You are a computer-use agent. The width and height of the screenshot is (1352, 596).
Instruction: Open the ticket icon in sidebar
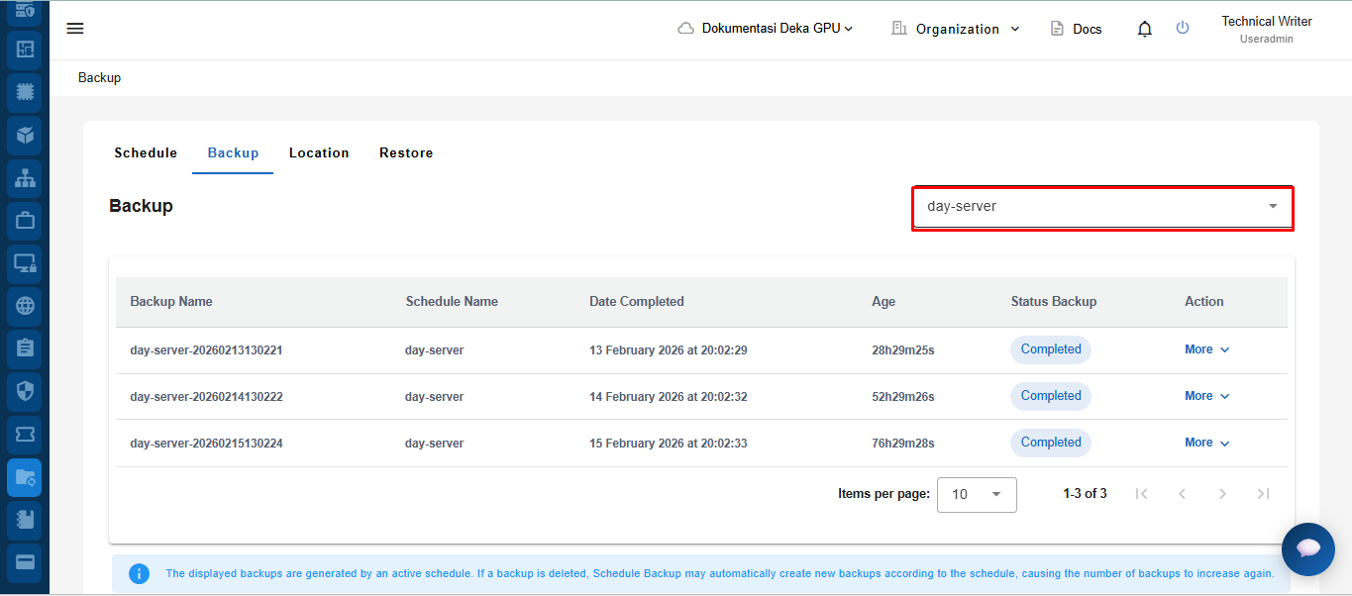[25, 434]
